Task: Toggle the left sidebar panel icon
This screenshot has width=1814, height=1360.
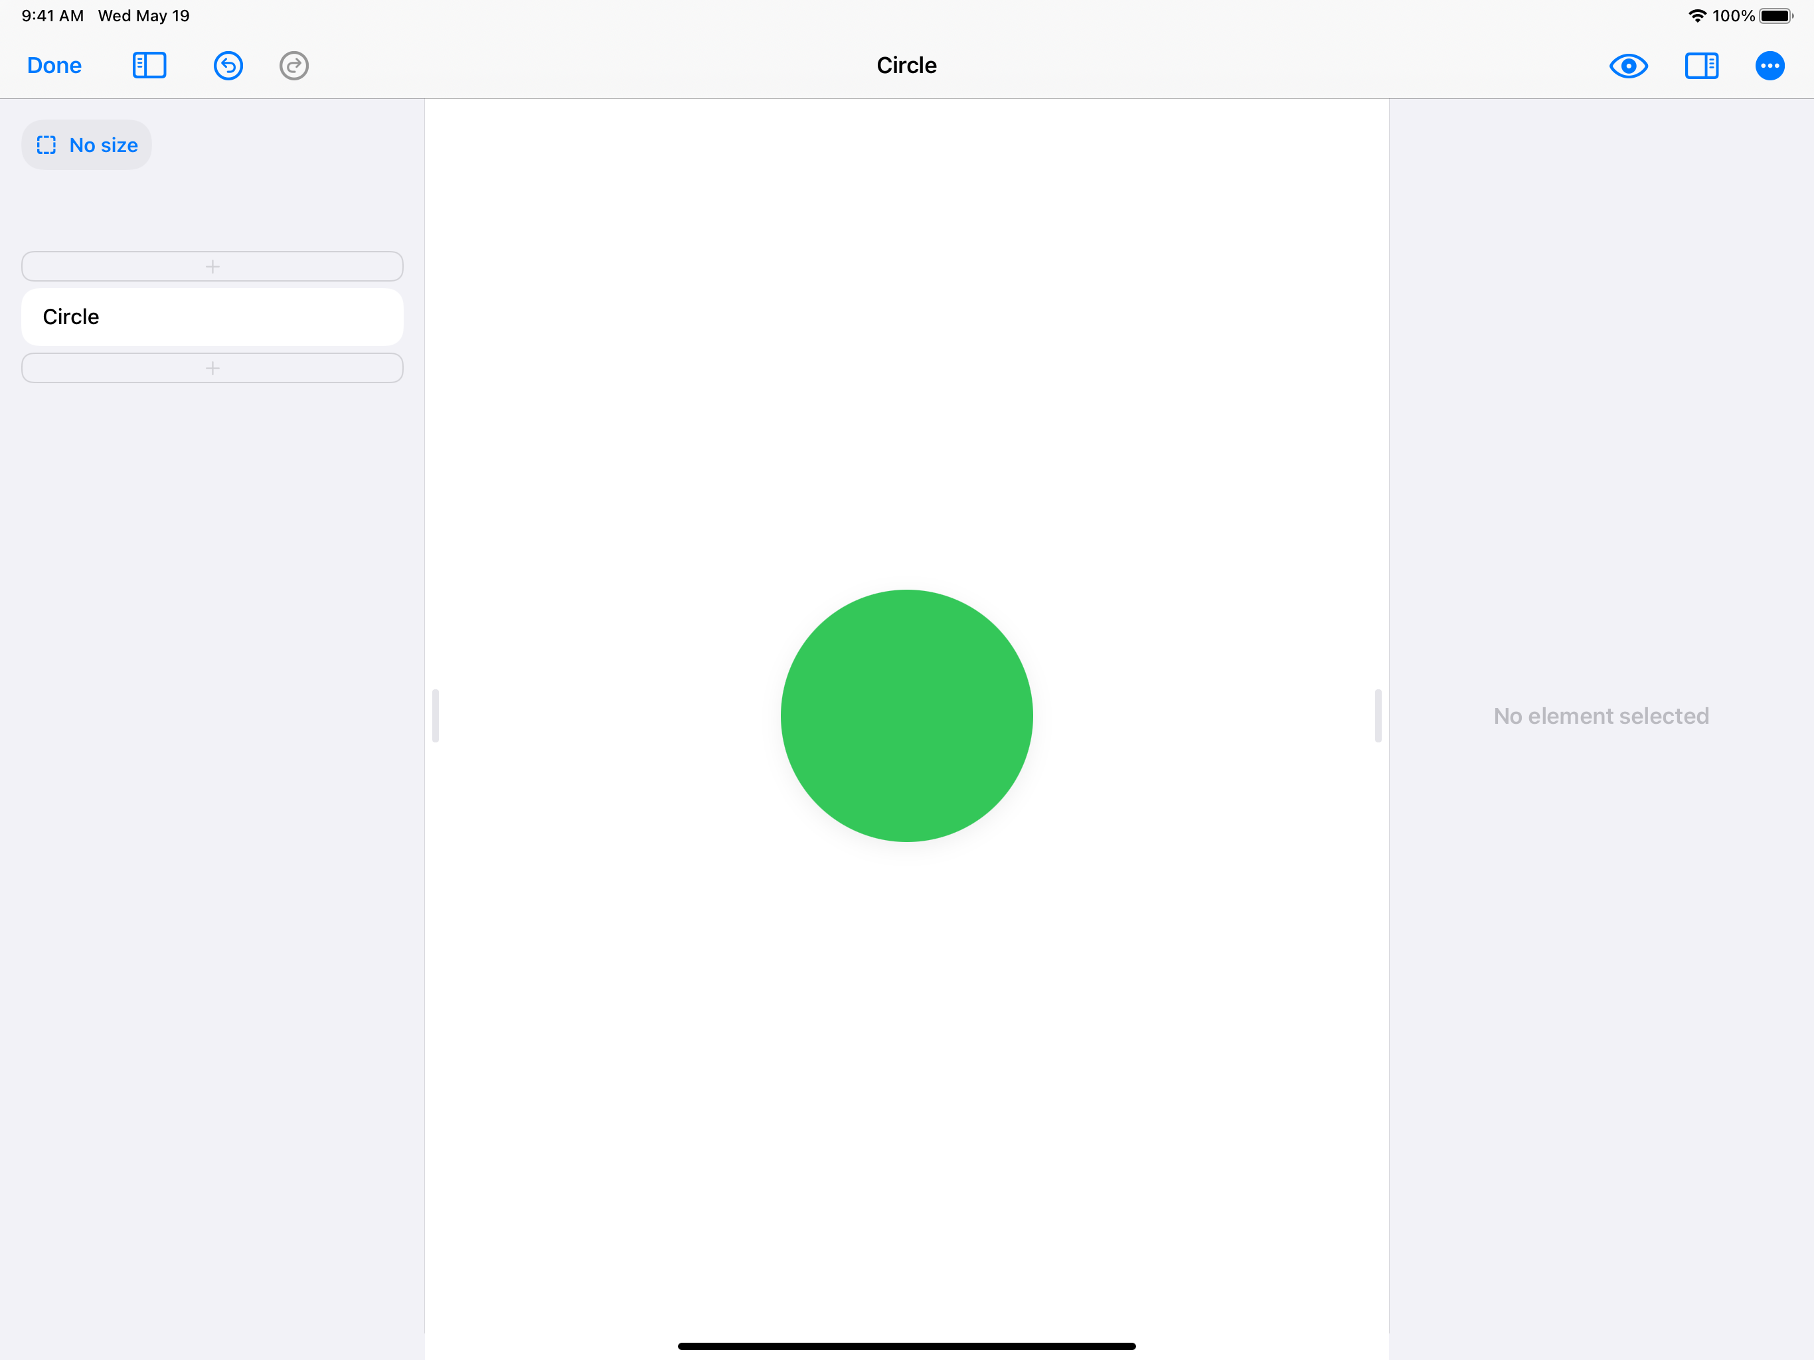Action: (149, 66)
